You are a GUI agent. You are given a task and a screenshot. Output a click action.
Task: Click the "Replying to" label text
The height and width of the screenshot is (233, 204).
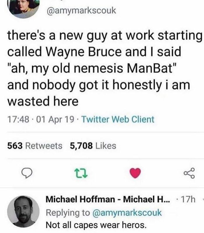coord(69,213)
